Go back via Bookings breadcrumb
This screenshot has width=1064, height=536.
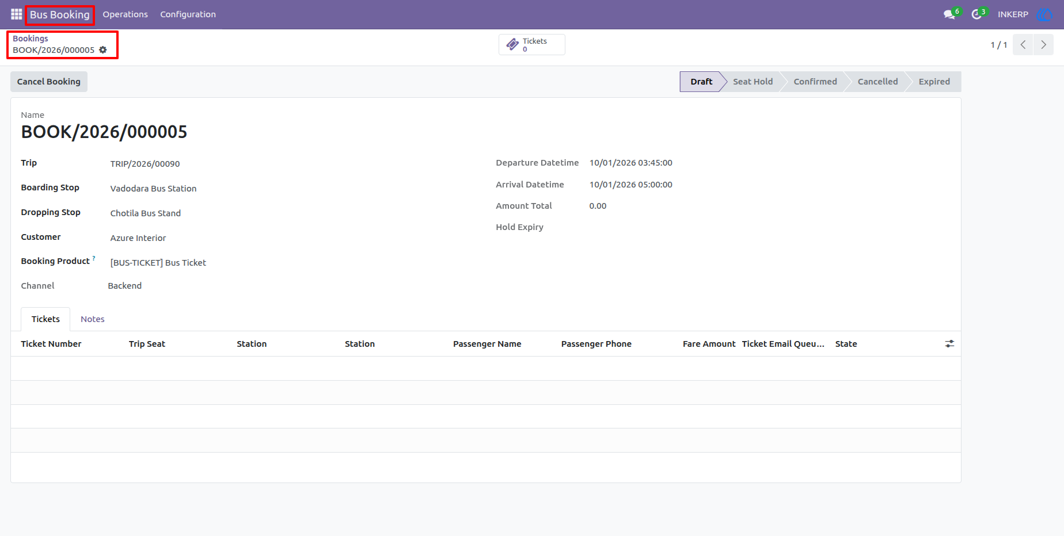pos(31,39)
